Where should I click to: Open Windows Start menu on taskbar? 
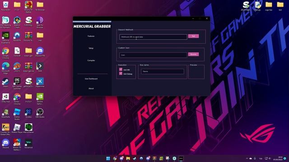click(x=108, y=158)
